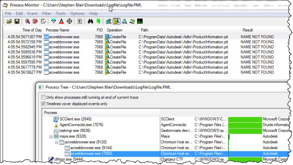Toggle the Capture events magnifier icon

point(27,21)
